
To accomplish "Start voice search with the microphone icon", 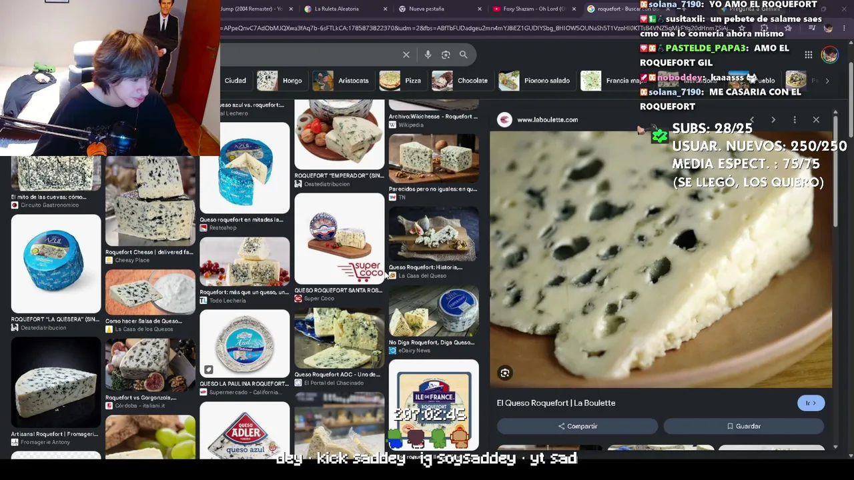I will tap(428, 55).
